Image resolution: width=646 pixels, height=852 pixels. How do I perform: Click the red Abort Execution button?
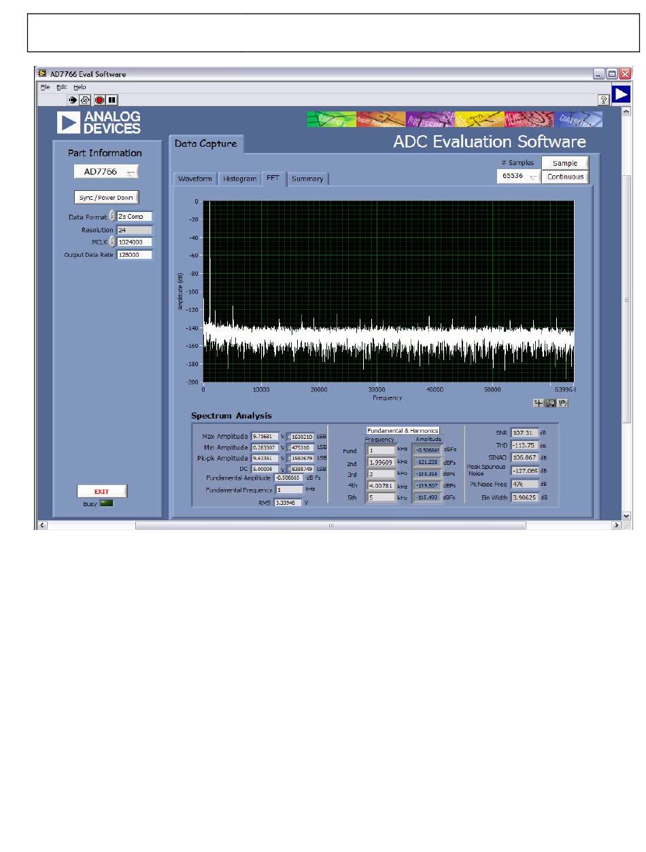coord(99,99)
